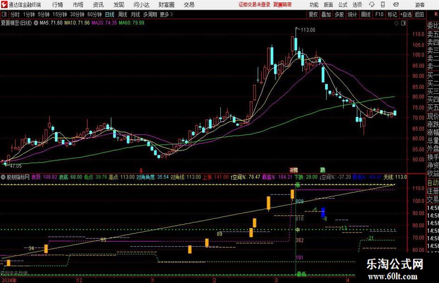Click the 标记 toolbar button
439x283 pixels.
pos(392,14)
